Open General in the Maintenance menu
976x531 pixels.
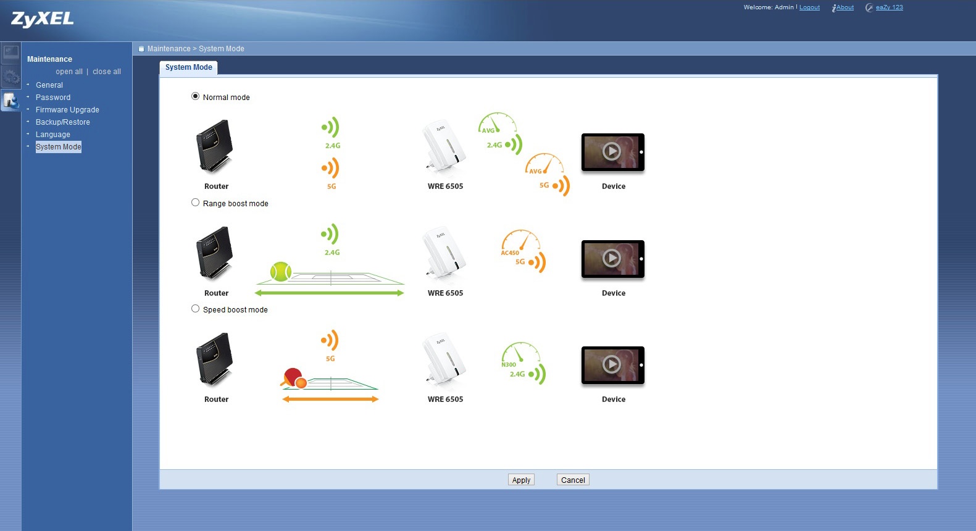[x=49, y=85]
